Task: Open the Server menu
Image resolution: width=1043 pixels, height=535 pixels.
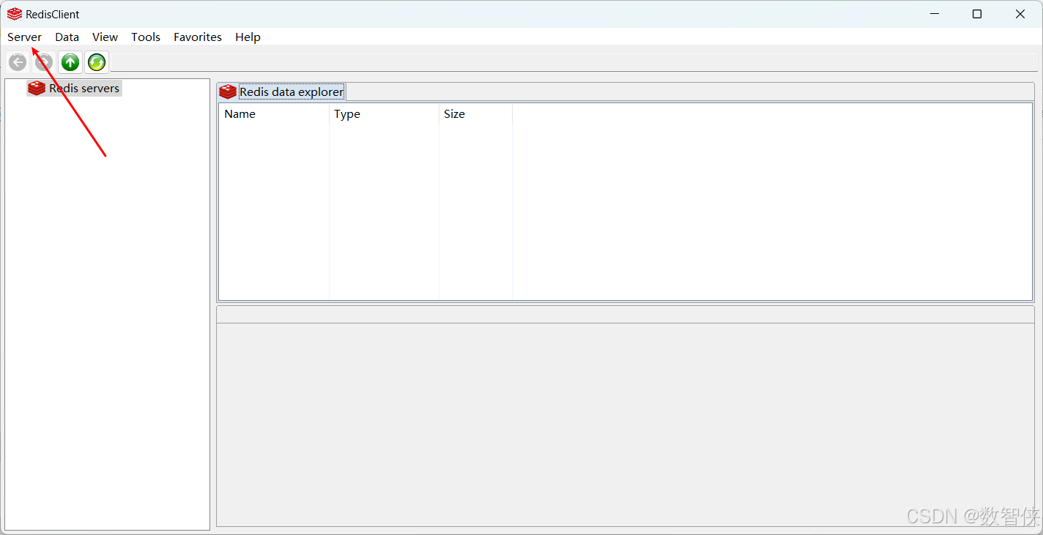Action: tap(24, 37)
